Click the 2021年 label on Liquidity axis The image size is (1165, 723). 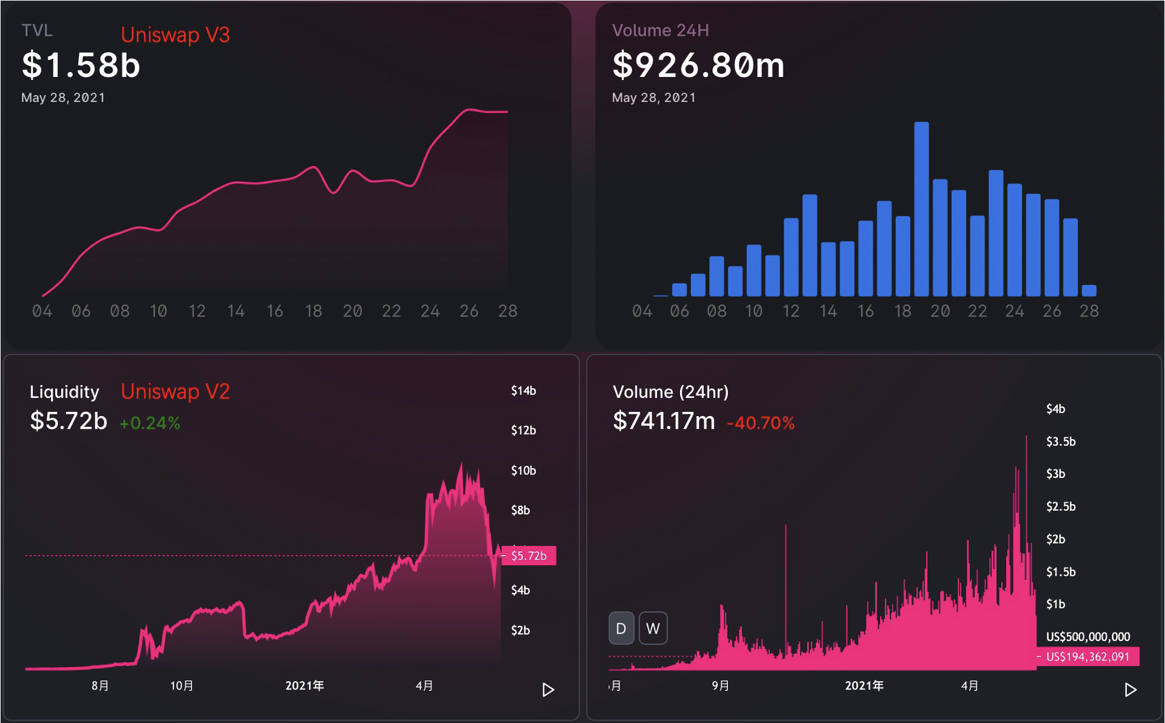click(x=304, y=686)
